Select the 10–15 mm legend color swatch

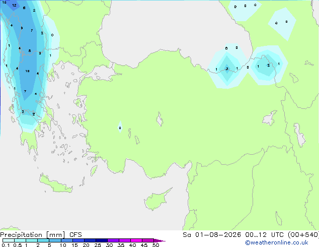[66, 240]
